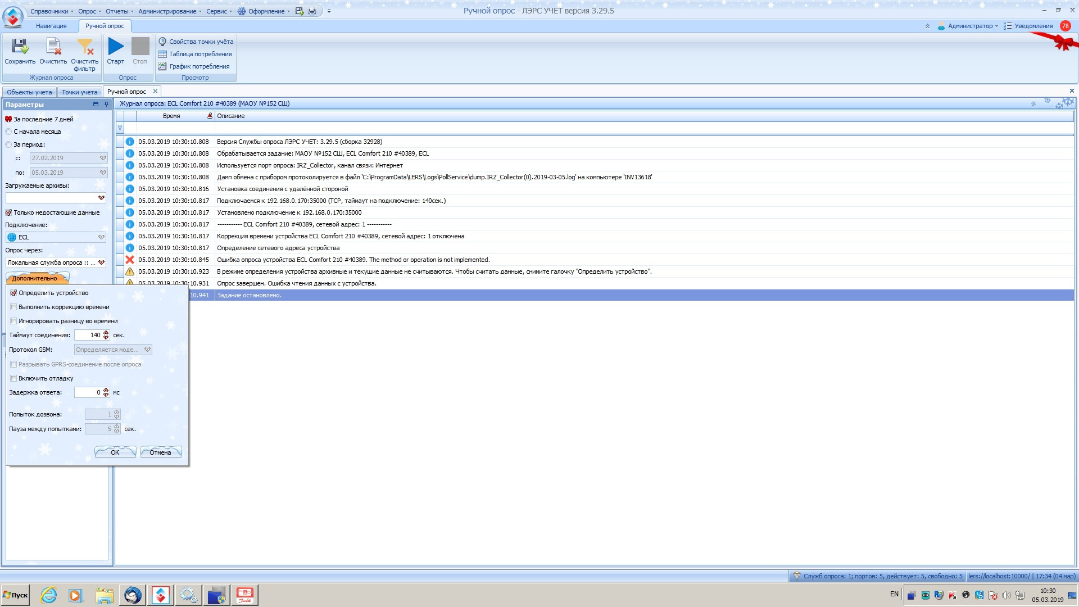This screenshot has height=607, width=1079.
Task: Open Thunderbird from the taskbar
Action: pos(133,595)
